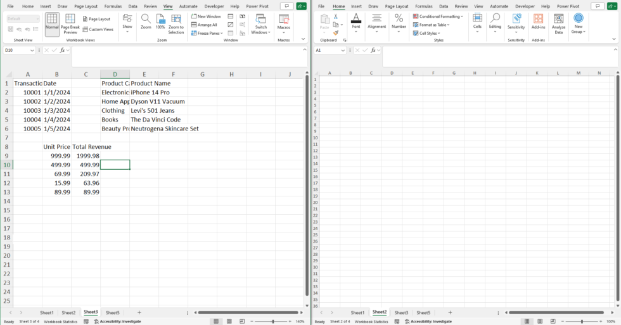Click the Format Painter brush icon
621x325 pixels.
coord(336,33)
